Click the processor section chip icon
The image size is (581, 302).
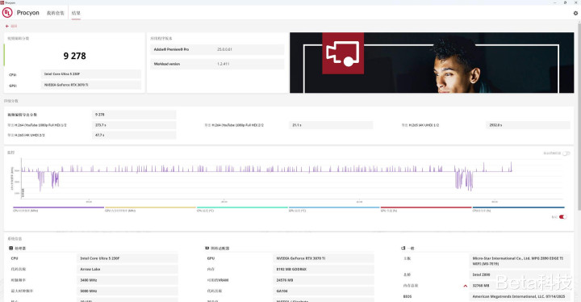10,248
